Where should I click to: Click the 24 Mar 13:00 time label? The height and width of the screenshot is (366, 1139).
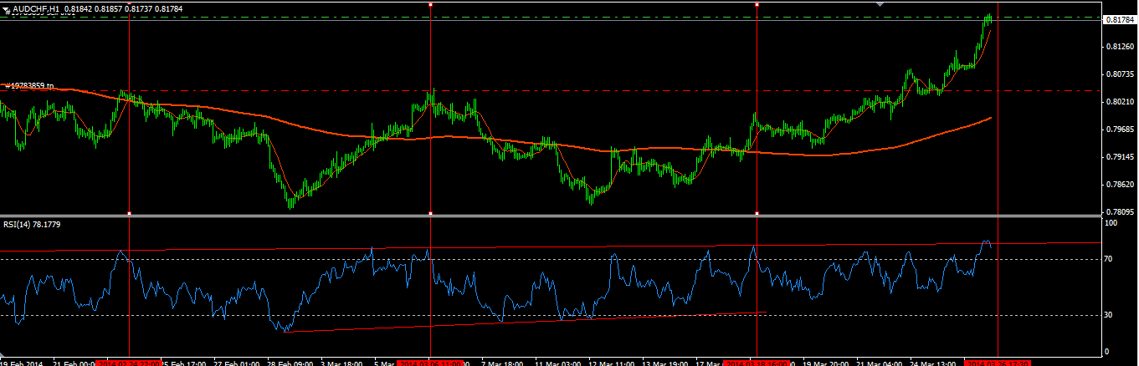point(932,363)
